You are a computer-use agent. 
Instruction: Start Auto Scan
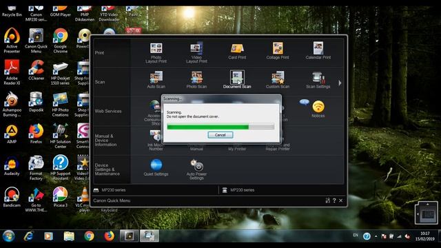[156, 80]
